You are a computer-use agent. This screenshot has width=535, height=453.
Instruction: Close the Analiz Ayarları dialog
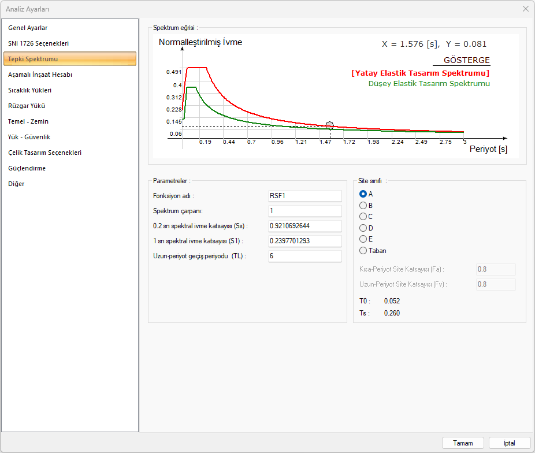(x=525, y=9)
